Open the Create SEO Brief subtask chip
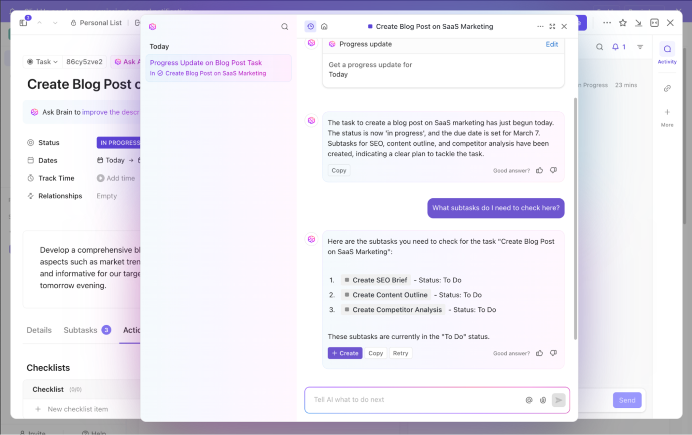 [x=376, y=280]
